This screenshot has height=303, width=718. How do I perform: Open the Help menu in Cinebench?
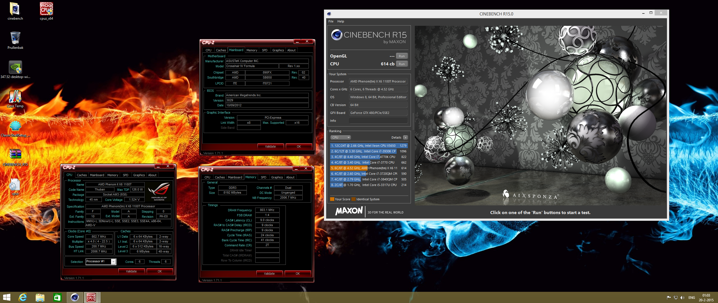[x=340, y=21]
